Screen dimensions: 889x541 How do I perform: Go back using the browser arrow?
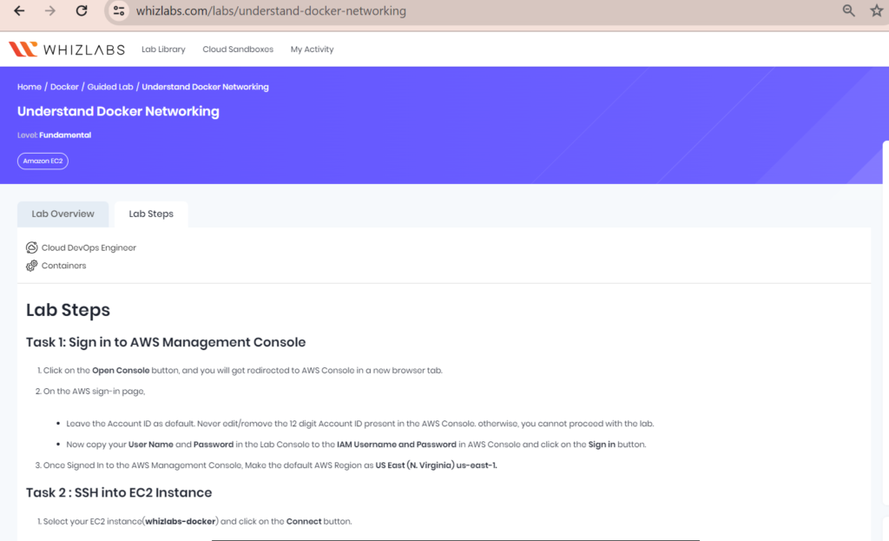pos(19,11)
